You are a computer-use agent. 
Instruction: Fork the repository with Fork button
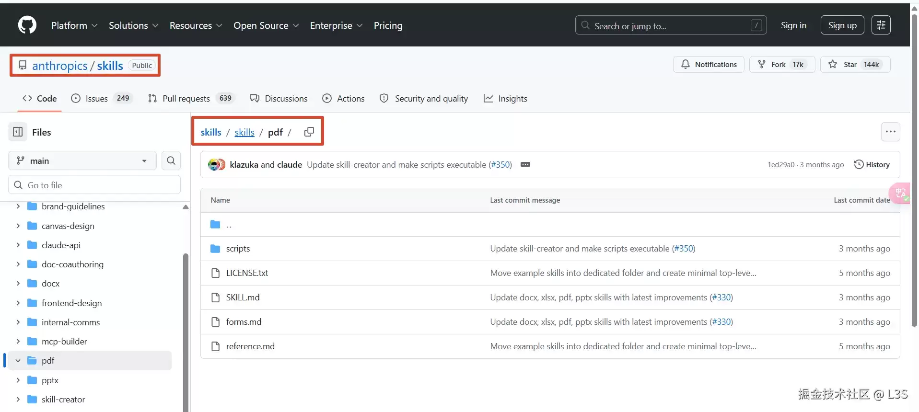[782, 65]
